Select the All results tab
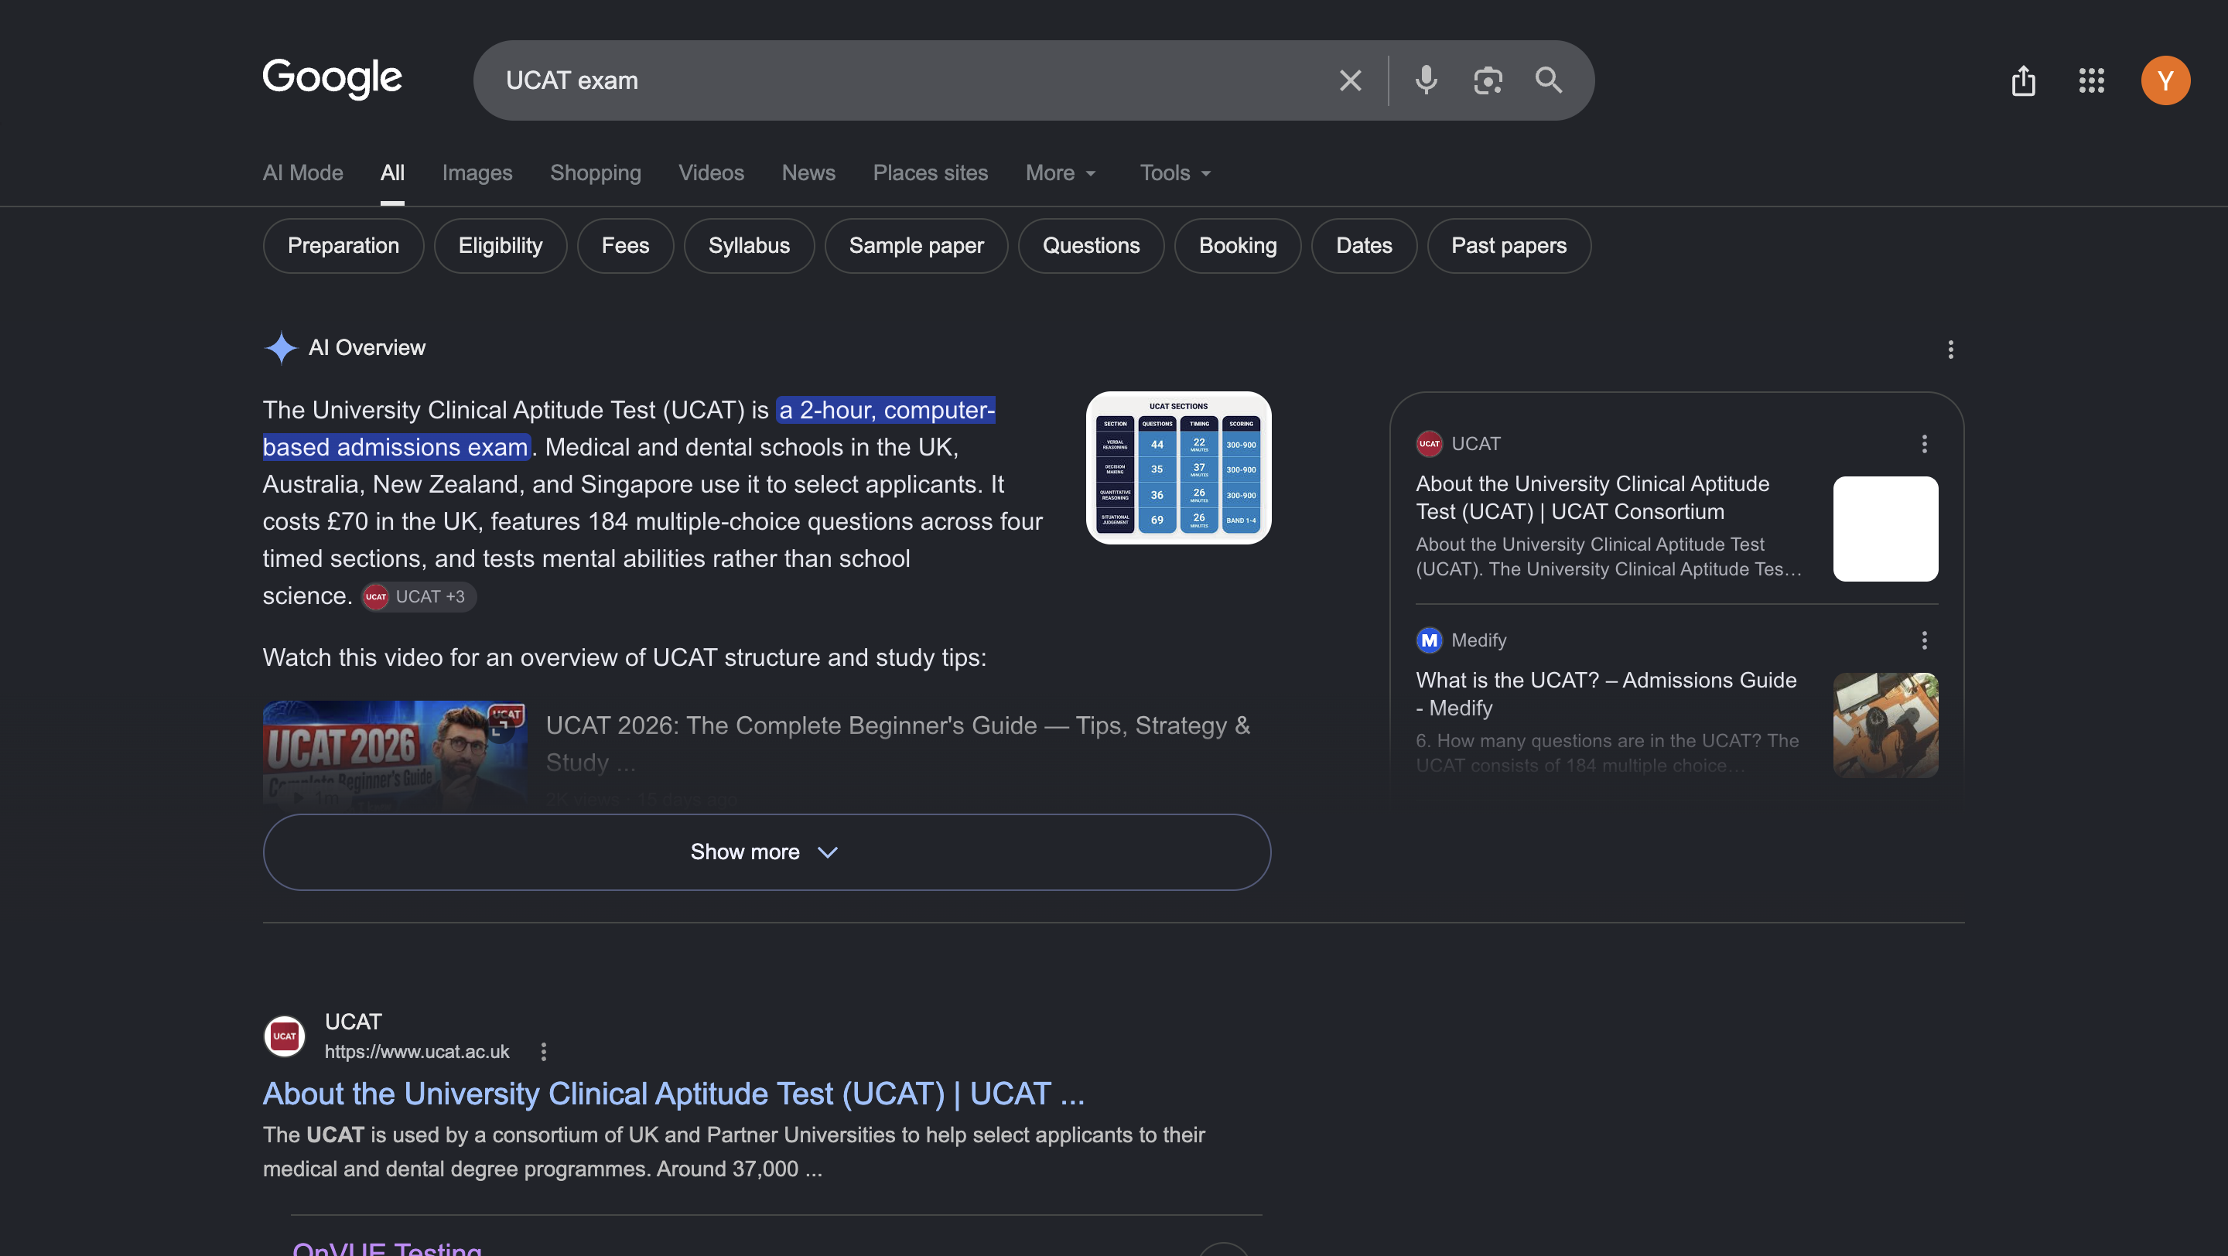Viewport: 2228px width, 1256px height. pos(391,173)
